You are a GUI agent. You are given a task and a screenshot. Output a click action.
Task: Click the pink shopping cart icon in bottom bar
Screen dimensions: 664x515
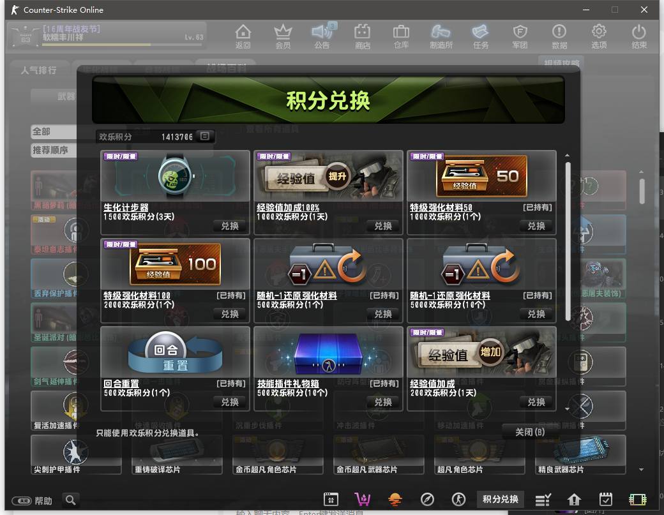[362, 499]
